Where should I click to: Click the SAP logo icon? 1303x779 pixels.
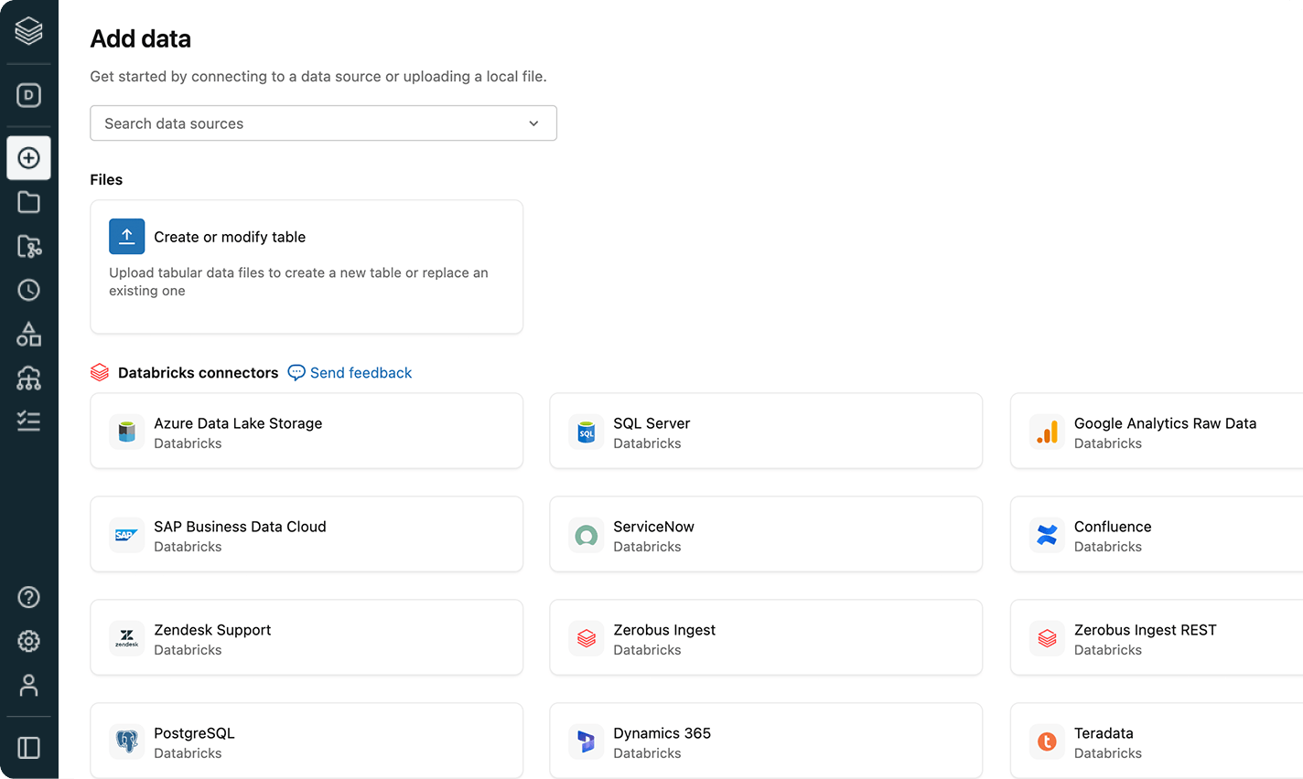(x=127, y=535)
